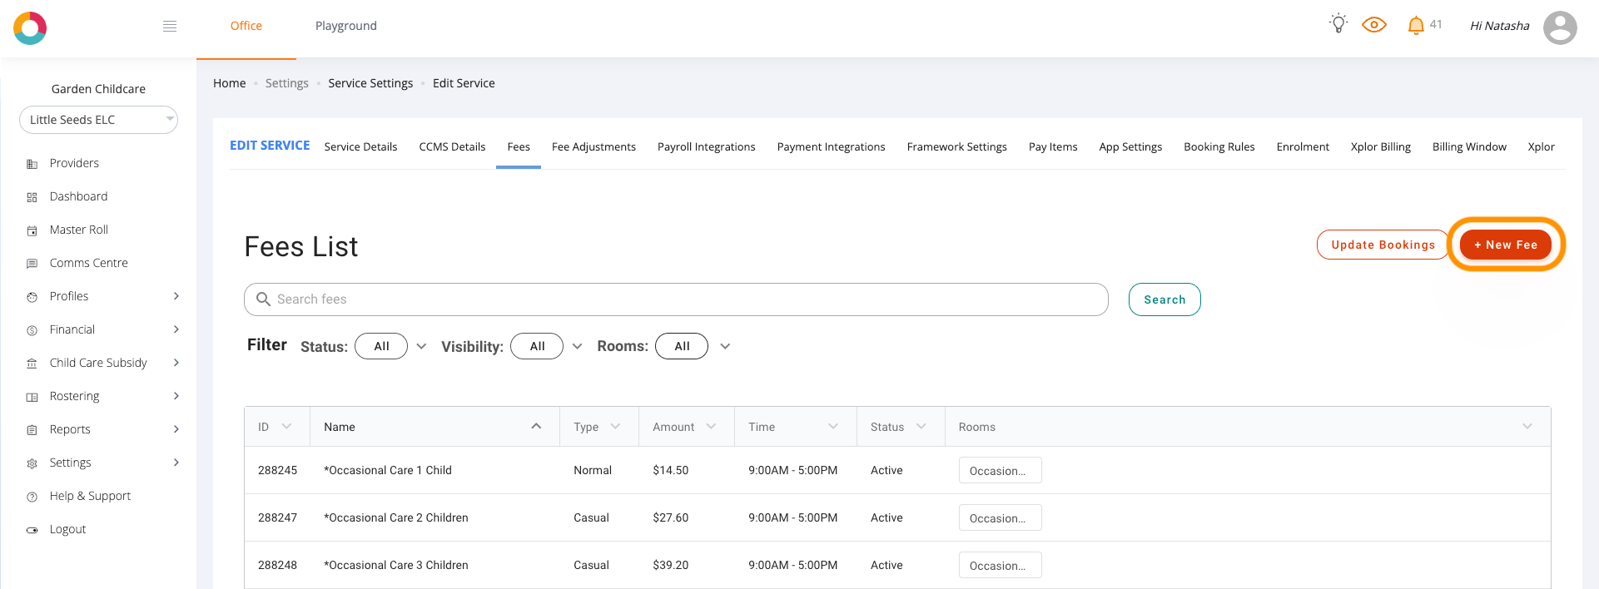Click the New Fee button
The width and height of the screenshot is (1599, 589).
click(x=1505, y=245)
